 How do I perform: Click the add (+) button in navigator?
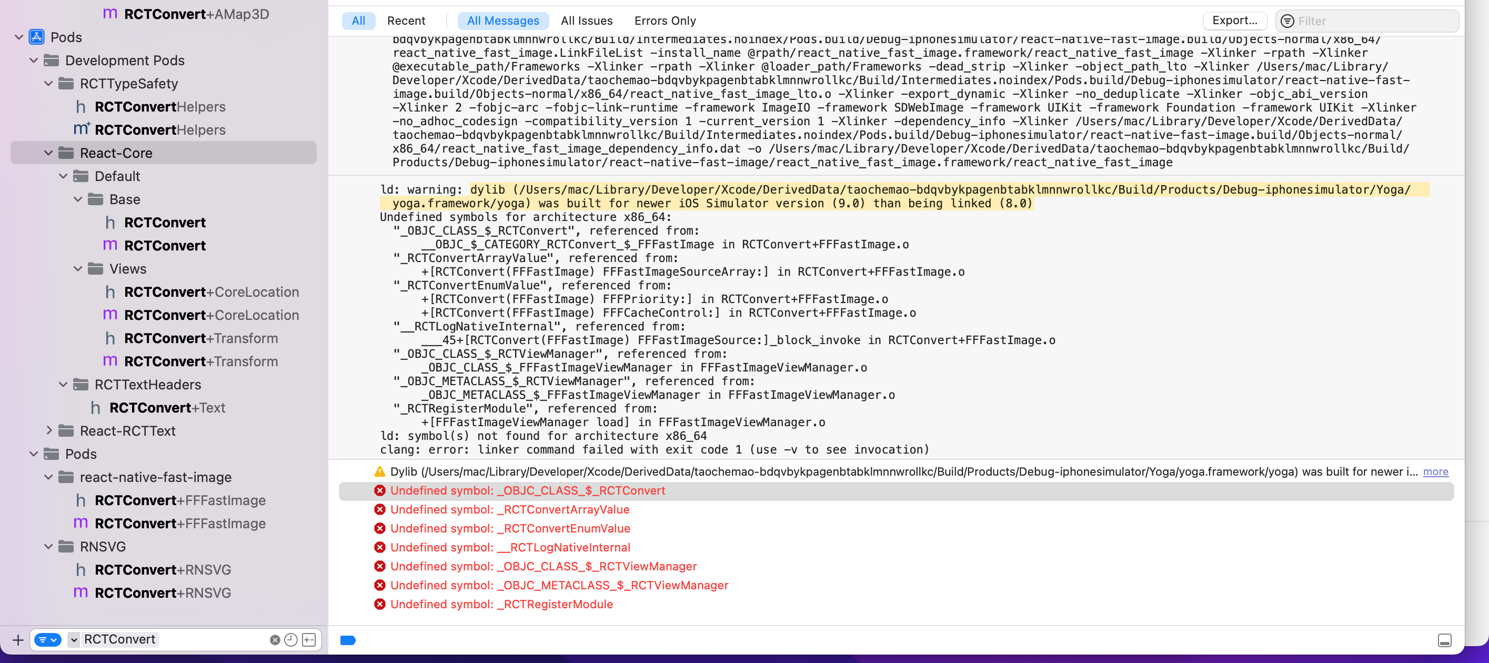(x=18, y=640)
